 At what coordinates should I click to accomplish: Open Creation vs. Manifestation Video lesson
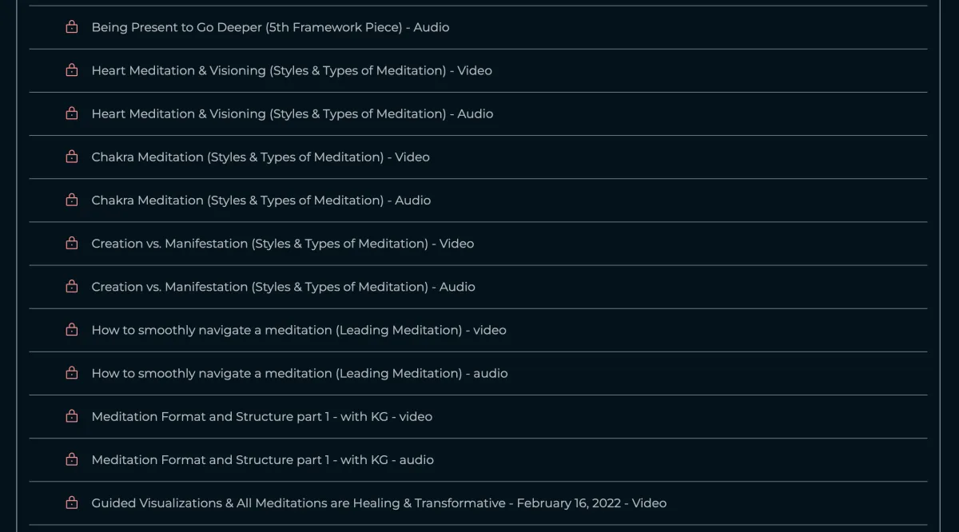tap(282, 244)
